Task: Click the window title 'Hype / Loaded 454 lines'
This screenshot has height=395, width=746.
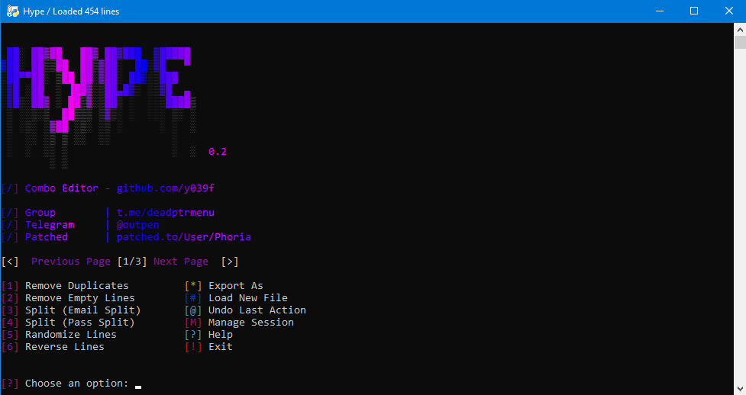Action: 71,11
